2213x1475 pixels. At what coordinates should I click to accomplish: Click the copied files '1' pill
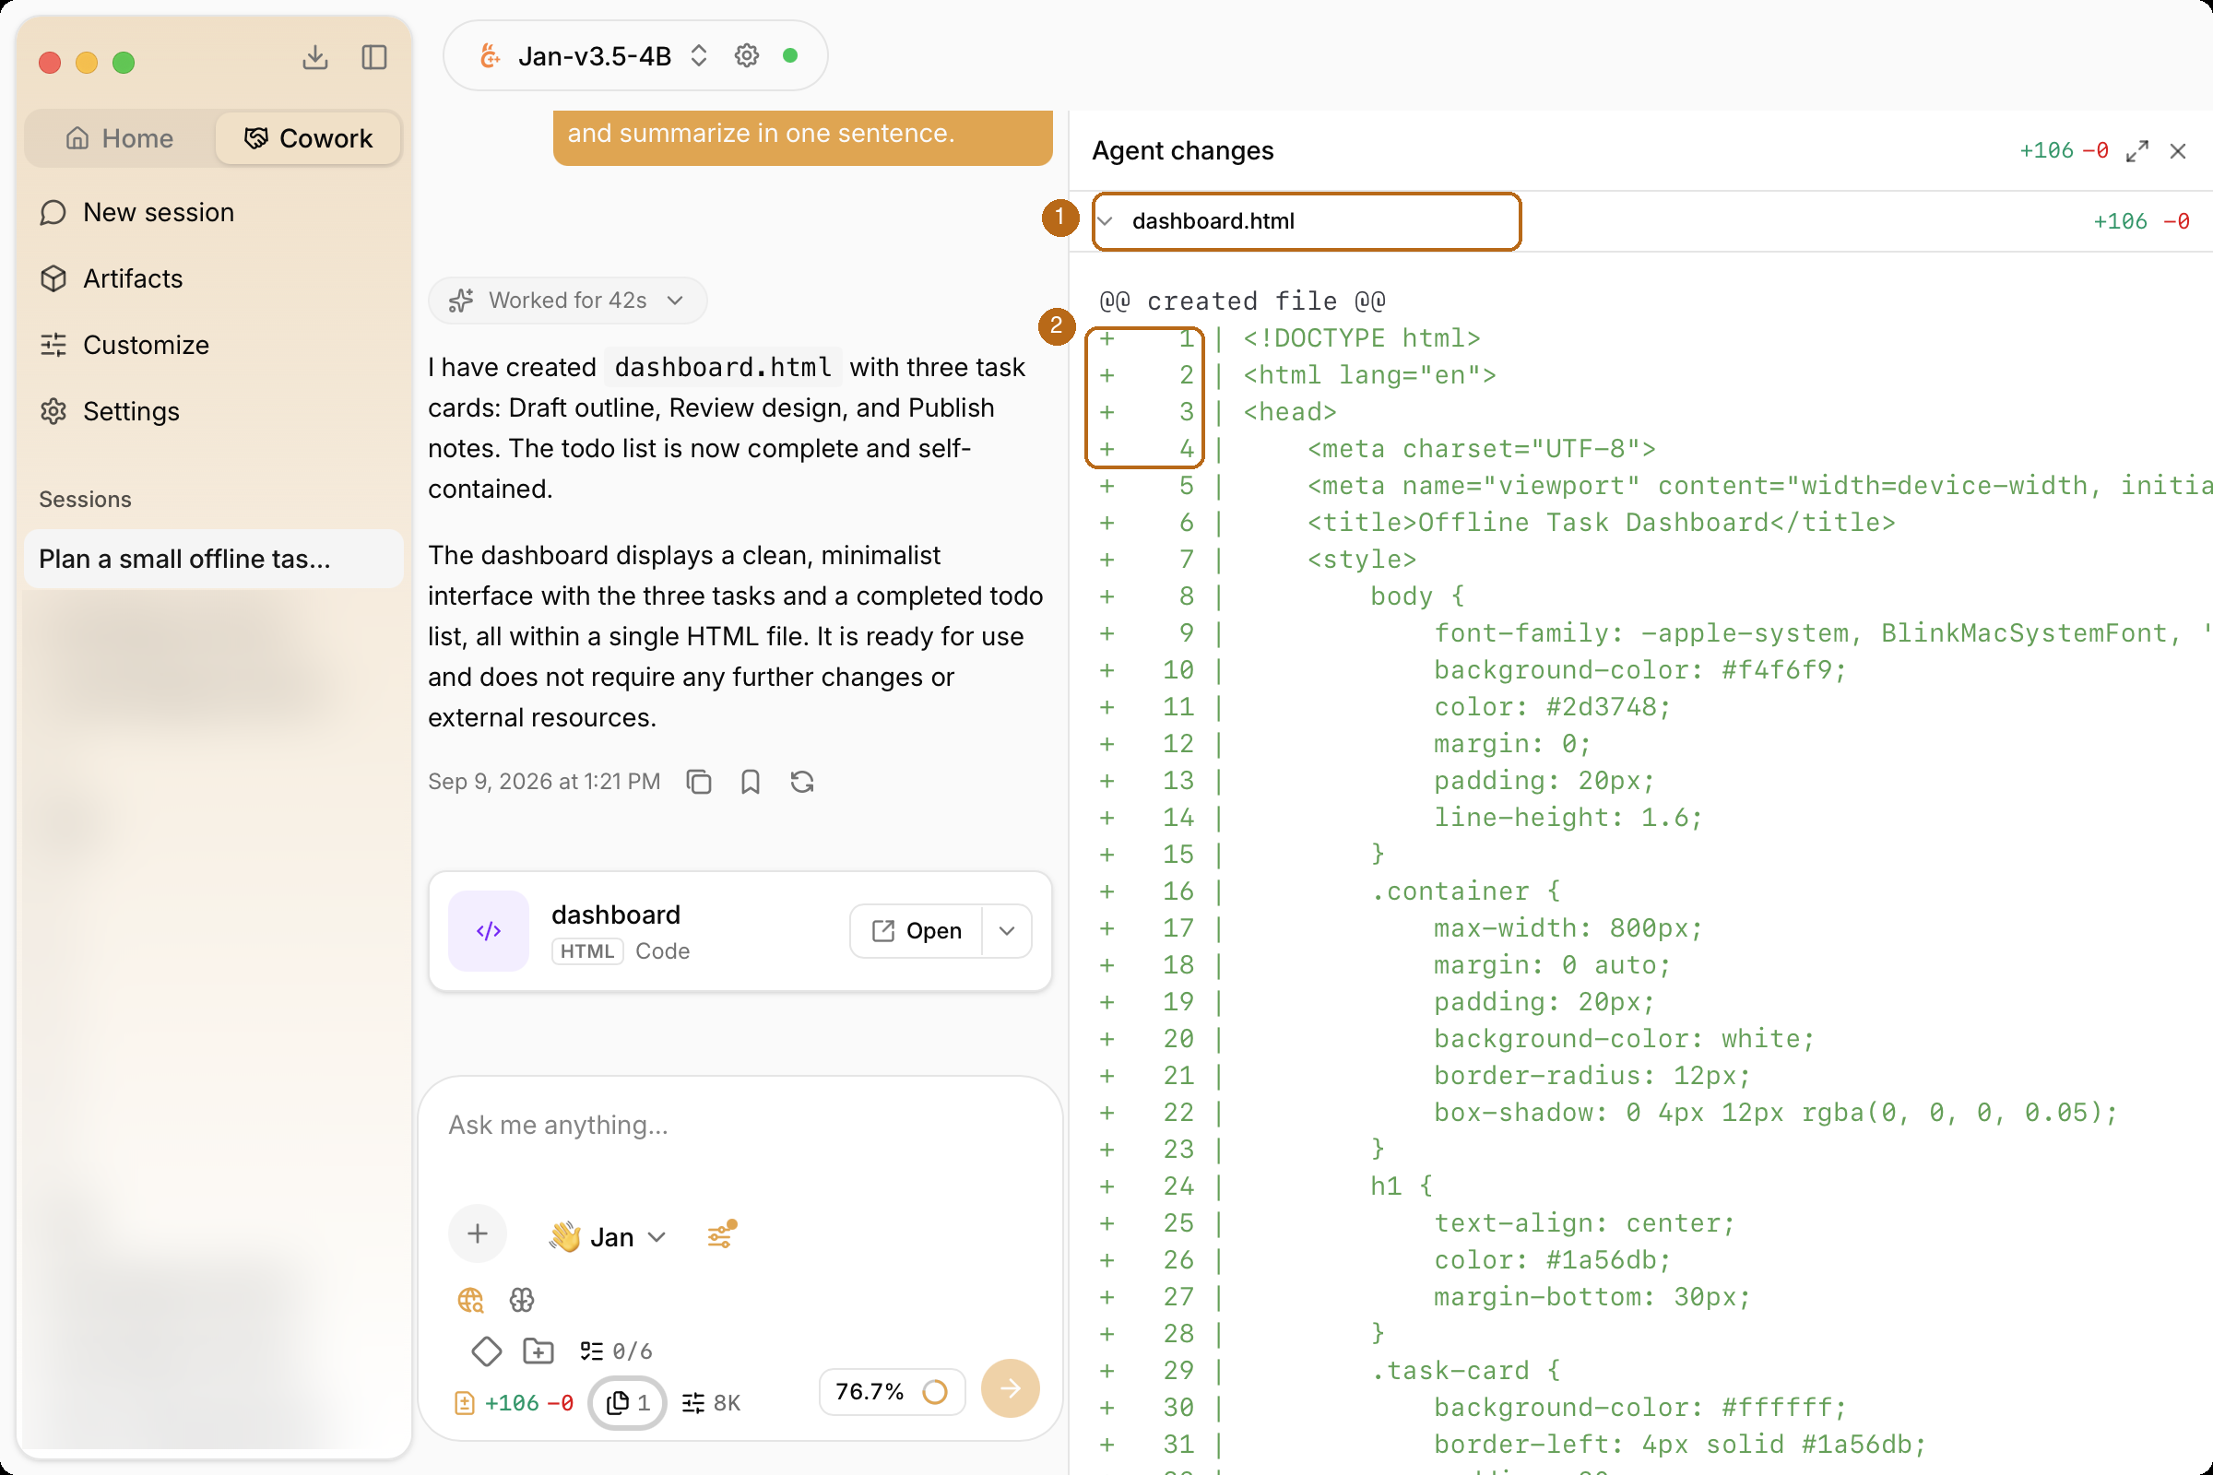[x=628, y=1403]
